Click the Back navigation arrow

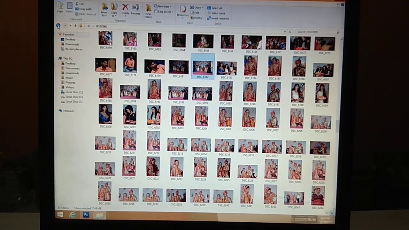click(58, 26)
